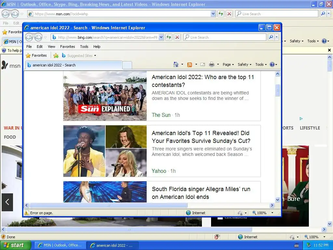Image resolution: width=333 pixels, height=250 pixels.
Task: Open the View menu in Bing window
Action: pos(51,47)
